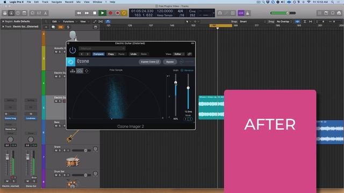Open the Editors scissors button
The width and height of the screenshot is (344, 193).
coord(45,13)
